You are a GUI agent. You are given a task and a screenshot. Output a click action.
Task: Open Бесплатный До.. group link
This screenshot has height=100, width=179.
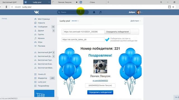click(x=45, y=56)
